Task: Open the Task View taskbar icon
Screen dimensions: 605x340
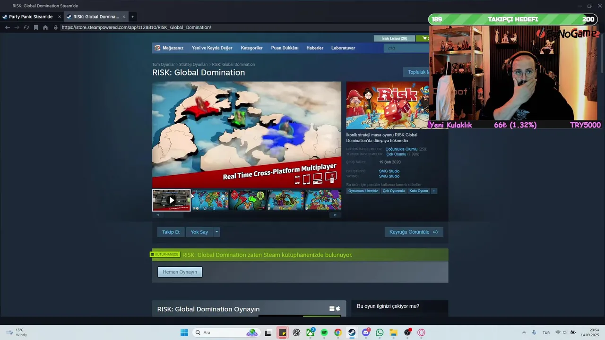Action: pos(268,332)
